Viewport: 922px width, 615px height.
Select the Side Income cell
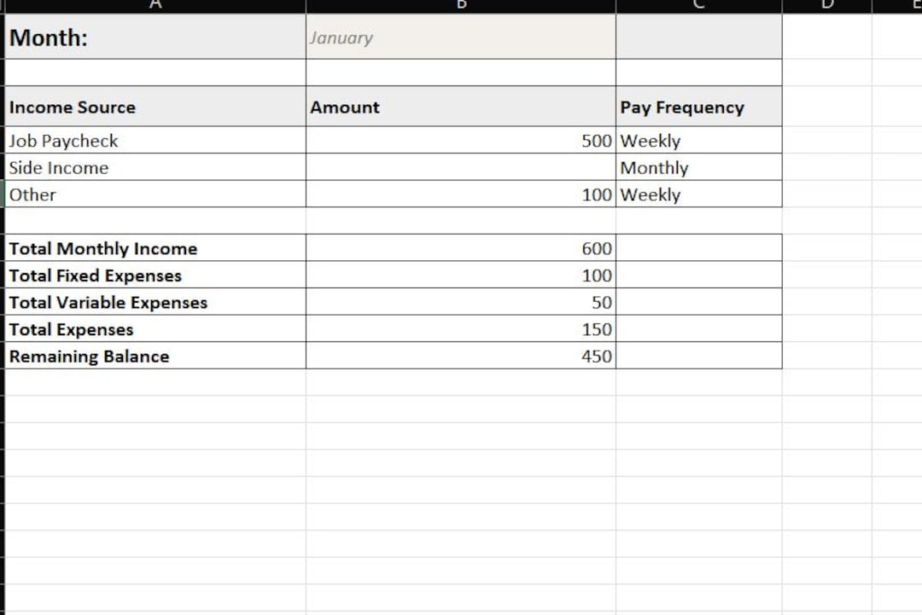point(155,167)
